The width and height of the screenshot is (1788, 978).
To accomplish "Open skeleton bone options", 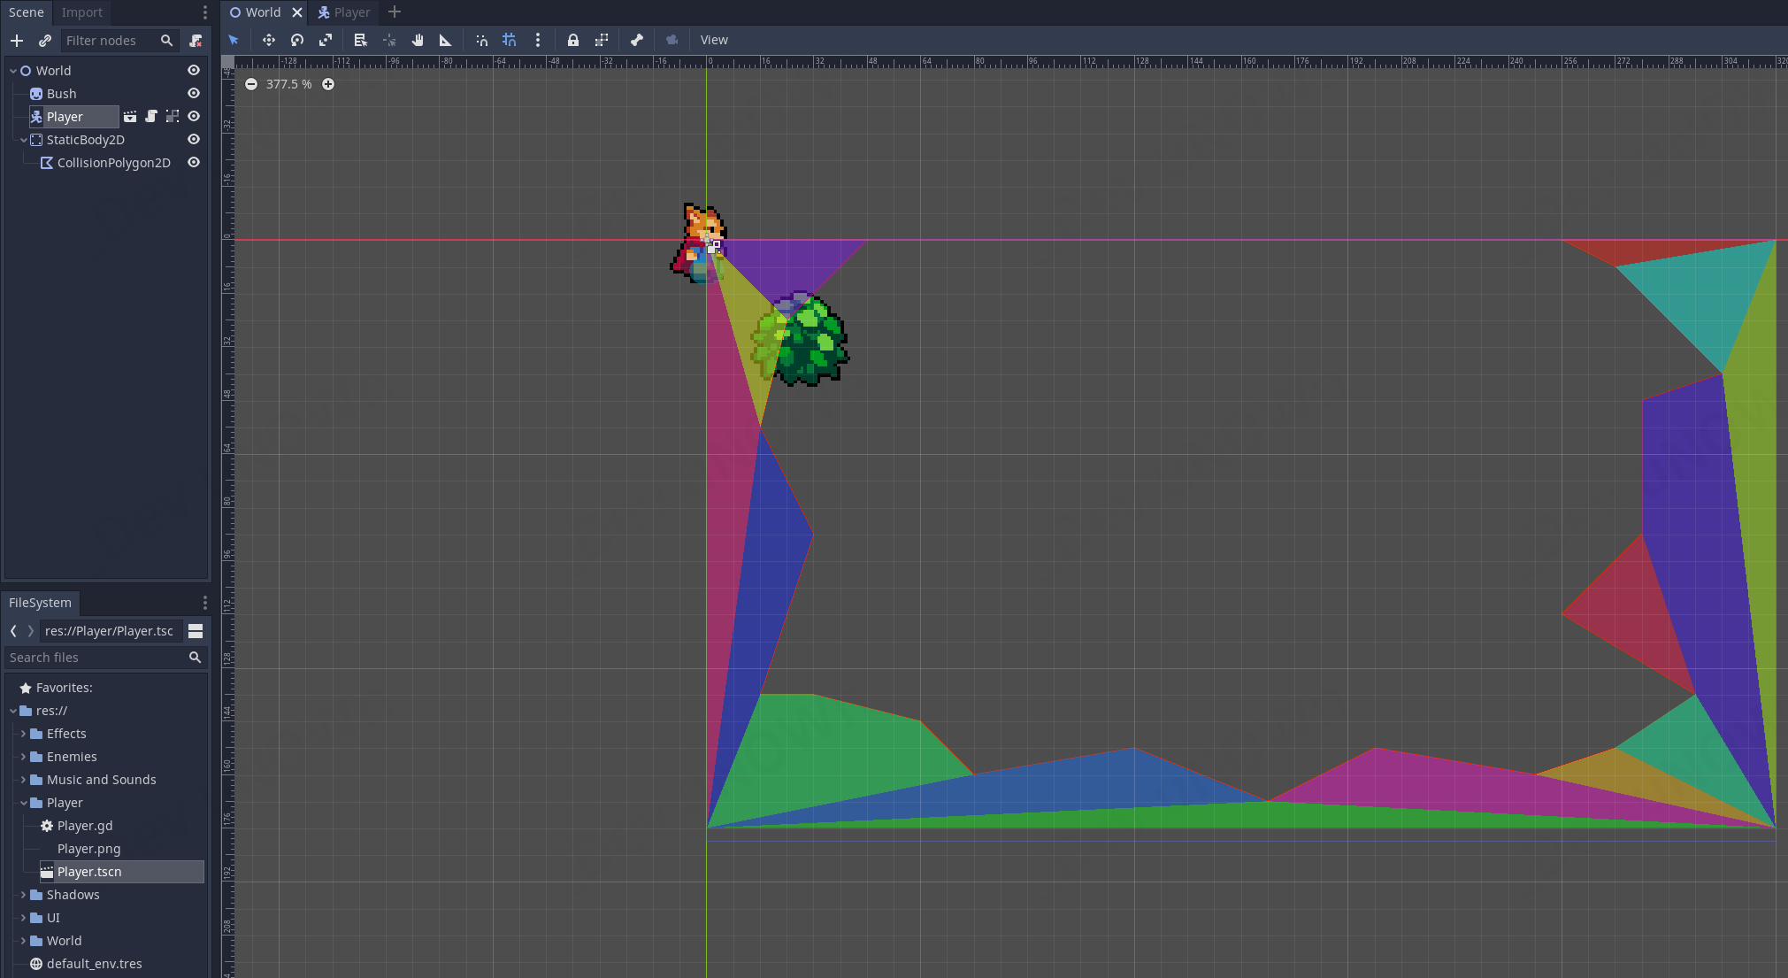I will (x=637, y=40).
